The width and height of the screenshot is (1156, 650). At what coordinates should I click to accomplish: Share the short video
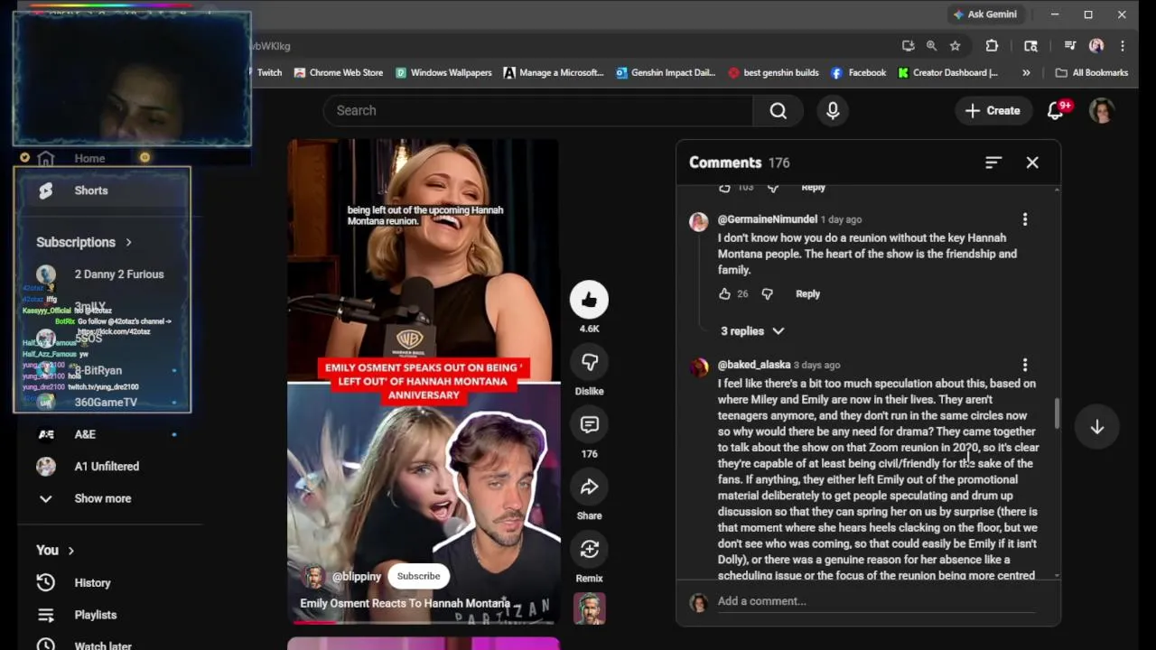589,487
